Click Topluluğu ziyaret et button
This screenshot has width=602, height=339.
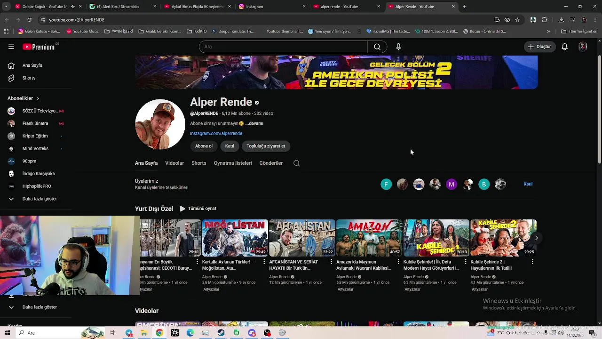266,146
